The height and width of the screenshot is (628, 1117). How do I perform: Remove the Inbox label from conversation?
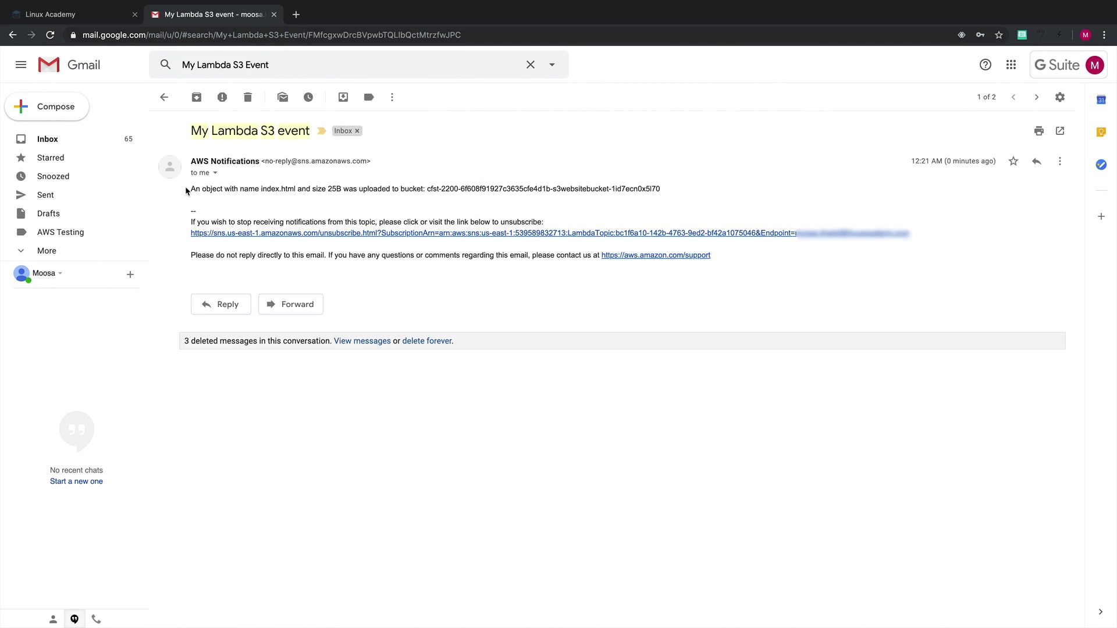pyautogui.click(x=357, y=131)
